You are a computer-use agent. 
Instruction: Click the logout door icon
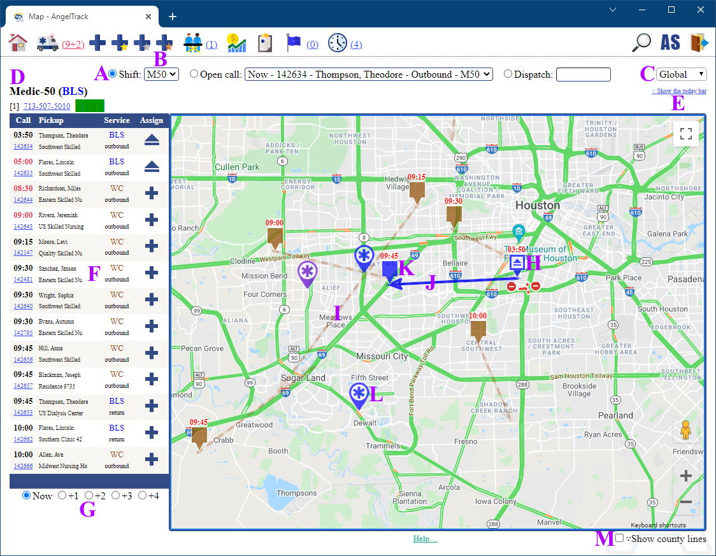click(x=699, y=43)
